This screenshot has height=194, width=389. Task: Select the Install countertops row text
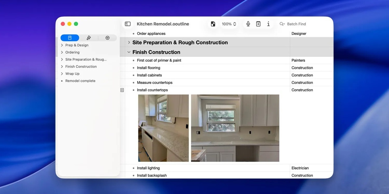point(152,90)
